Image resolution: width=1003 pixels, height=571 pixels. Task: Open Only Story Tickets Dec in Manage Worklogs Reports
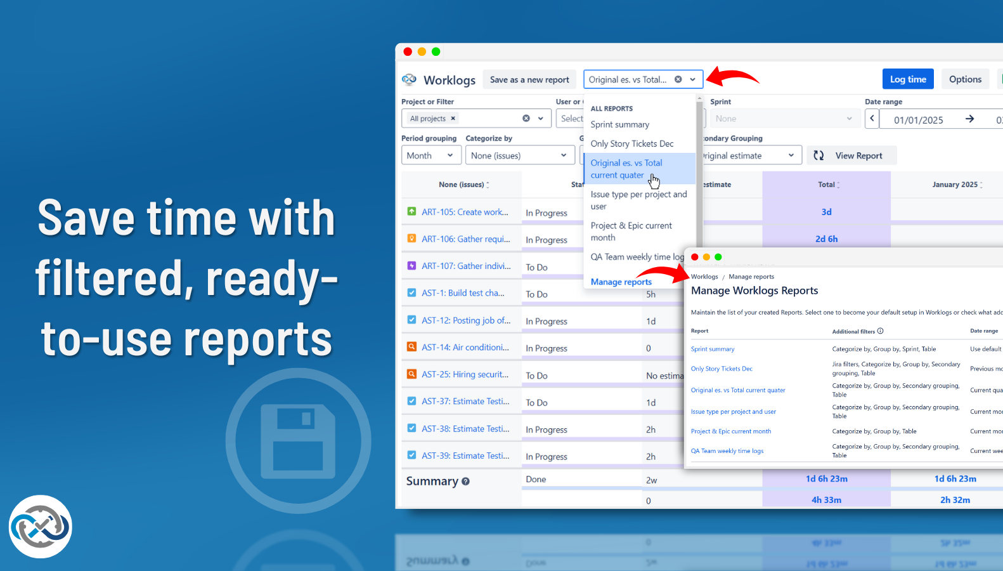(x=722, y=369)
